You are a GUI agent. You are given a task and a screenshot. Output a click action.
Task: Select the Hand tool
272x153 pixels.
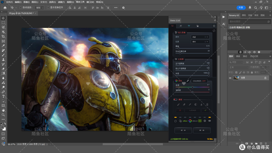coord(3,110)
